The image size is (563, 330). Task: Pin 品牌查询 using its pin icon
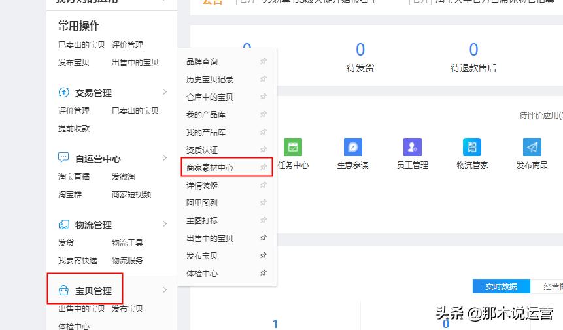[x=263, y=61]
